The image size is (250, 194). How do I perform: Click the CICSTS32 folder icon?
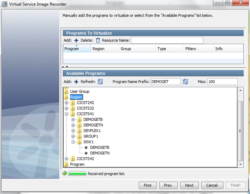[73, 108]
